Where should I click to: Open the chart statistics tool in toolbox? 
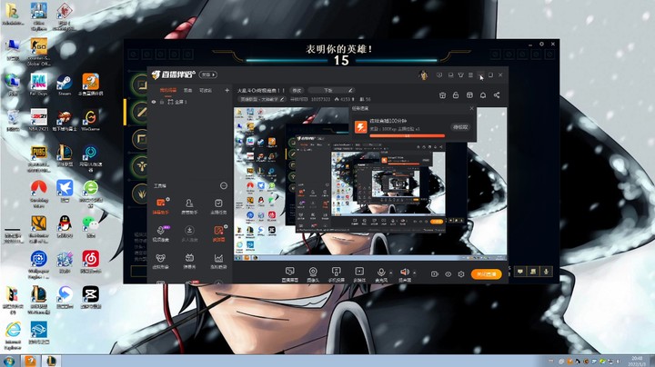coord(218,261)
